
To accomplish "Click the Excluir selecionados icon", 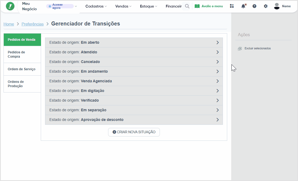I will [240, 49].
